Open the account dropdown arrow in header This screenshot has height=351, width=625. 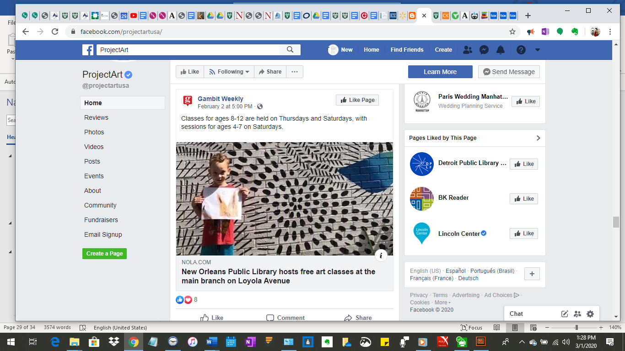point(538,50)
